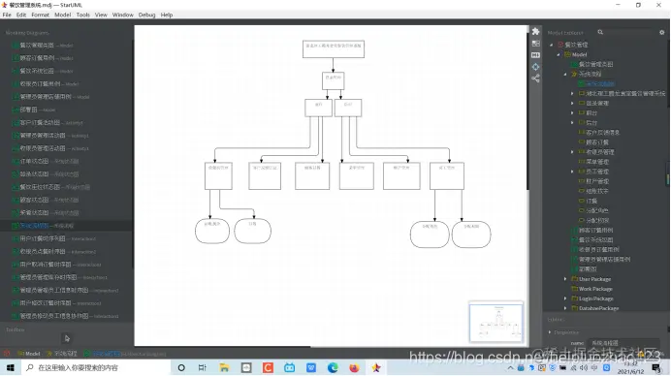This screenshot has height=376, width=671.
Task: Click the canvas horizontal scrollbar
Action: (222, 347)
